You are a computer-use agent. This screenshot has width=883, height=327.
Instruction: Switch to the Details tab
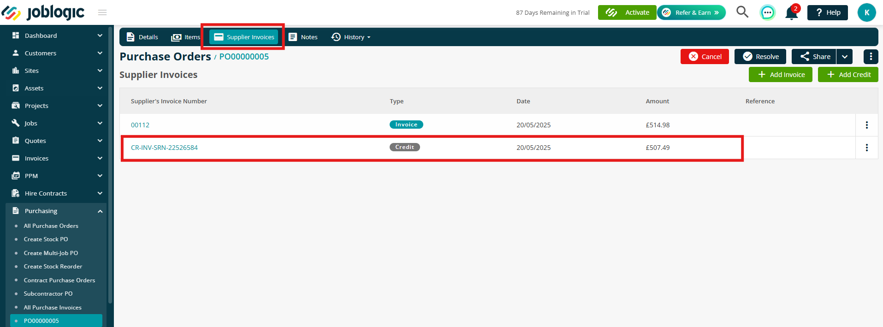(142, 37)
